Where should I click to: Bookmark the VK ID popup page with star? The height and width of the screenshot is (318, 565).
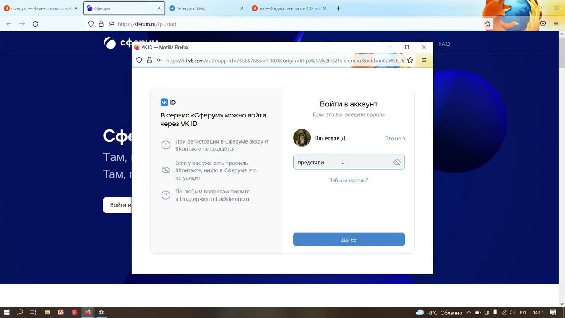point(410,60)
